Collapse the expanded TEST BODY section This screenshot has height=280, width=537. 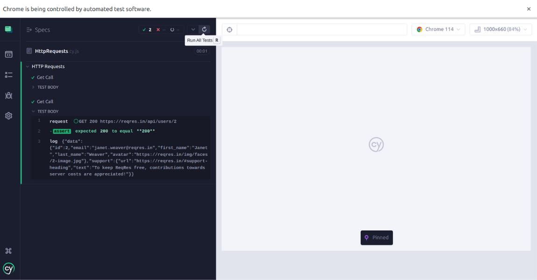[x=47, y=111]
